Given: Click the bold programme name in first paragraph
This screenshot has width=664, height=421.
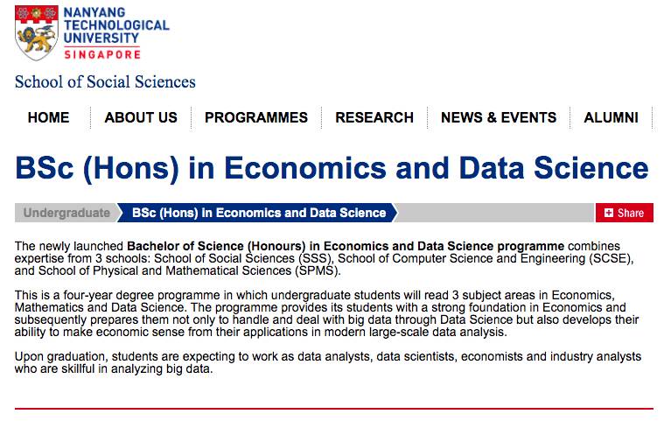Looking at the screenshot, I should (x=346, y=246).
